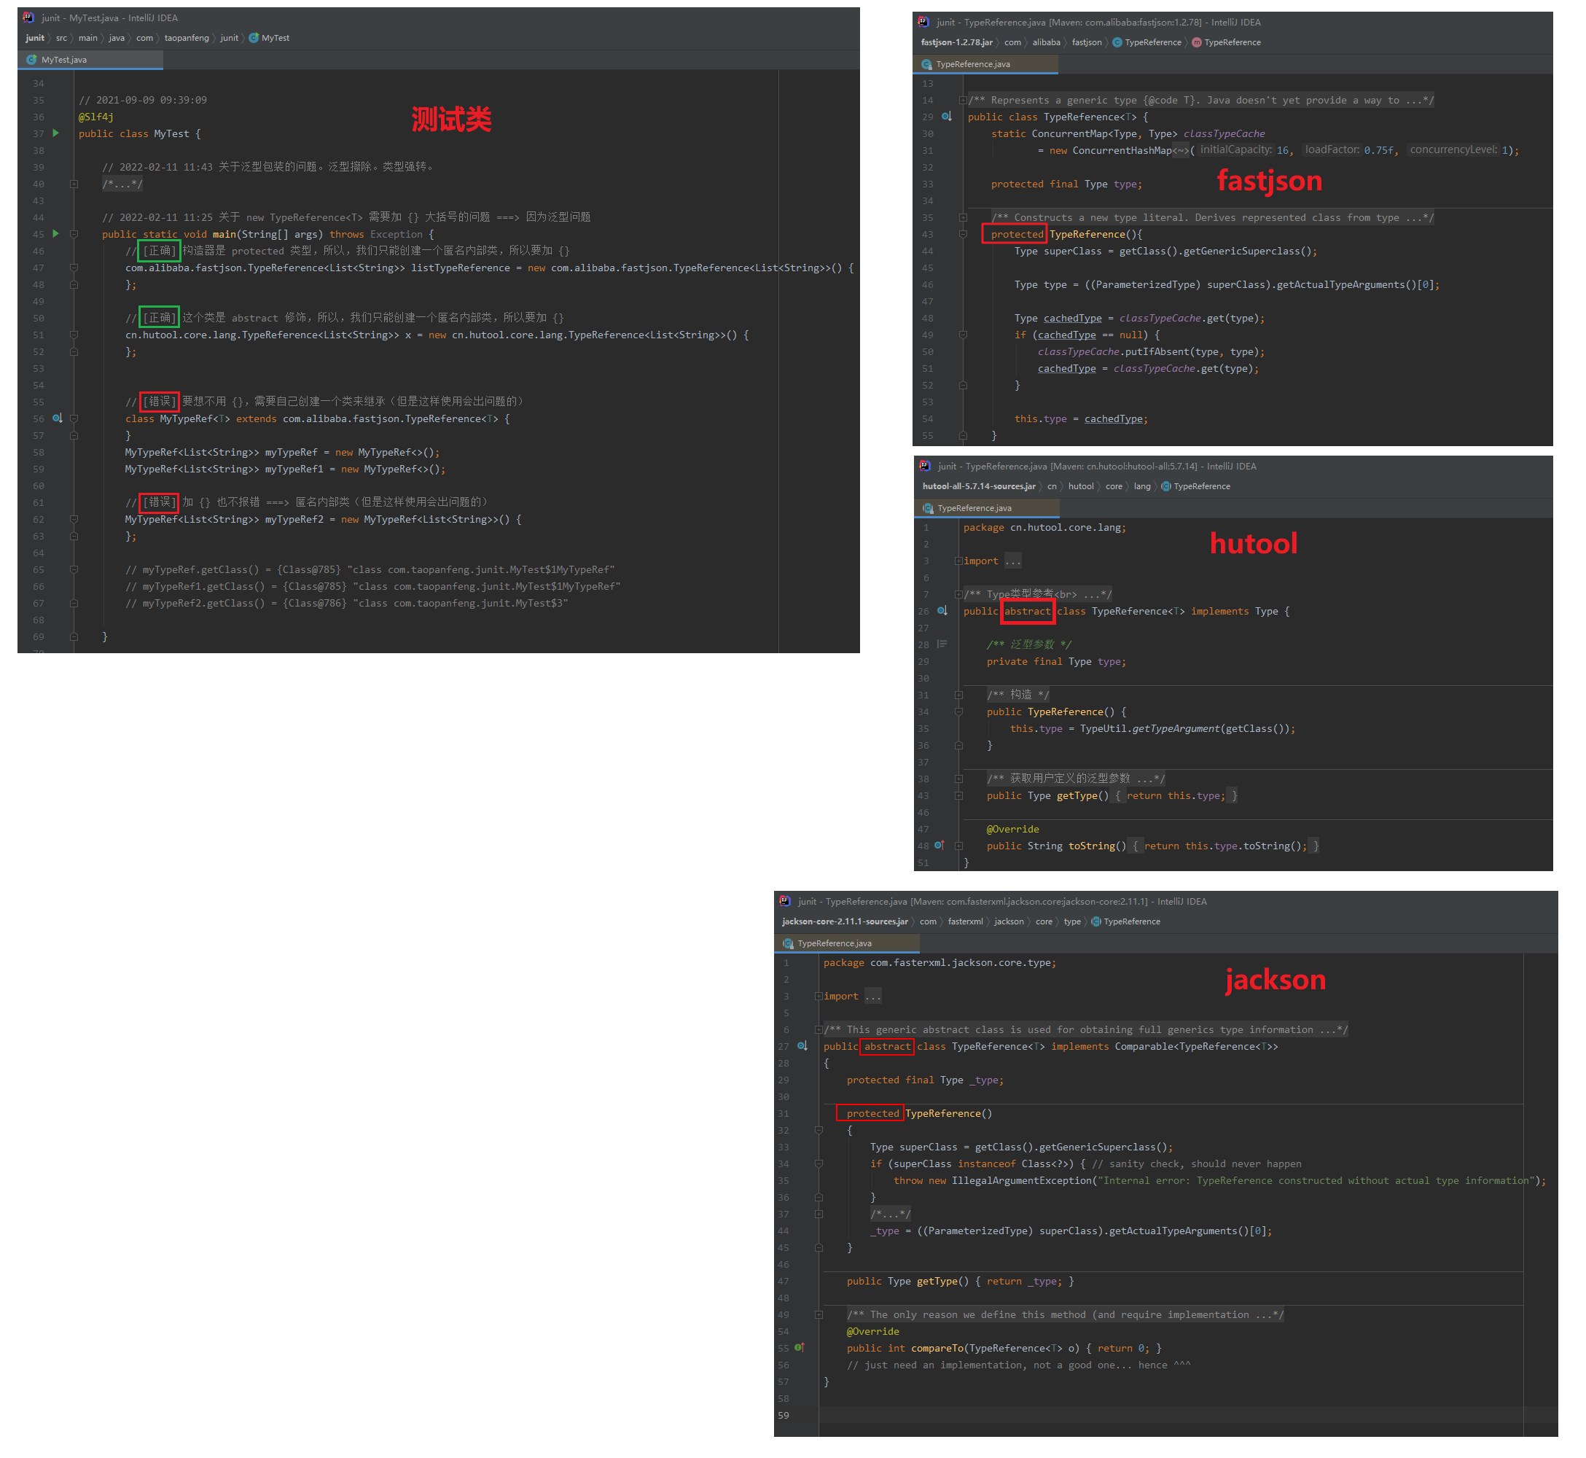Click '@Slf4j' annotation in MyTest

tap(96, 117)
